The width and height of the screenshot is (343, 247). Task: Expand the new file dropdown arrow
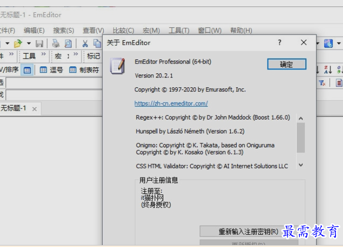(x=7, y=43)
